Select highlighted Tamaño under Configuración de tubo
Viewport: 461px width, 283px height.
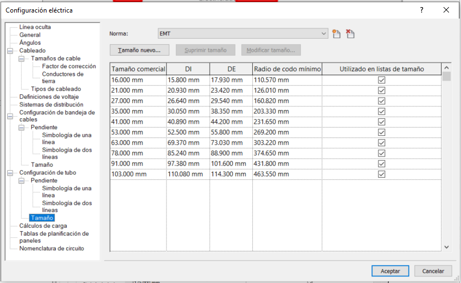[x=42, y=218]
